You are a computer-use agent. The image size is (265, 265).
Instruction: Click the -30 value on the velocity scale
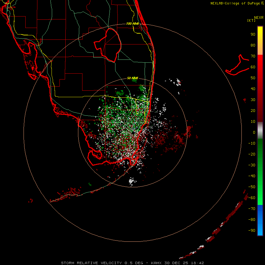(252, 165)
